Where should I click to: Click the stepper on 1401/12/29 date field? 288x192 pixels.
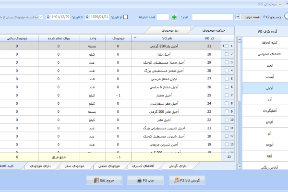(x=48, y=17)
